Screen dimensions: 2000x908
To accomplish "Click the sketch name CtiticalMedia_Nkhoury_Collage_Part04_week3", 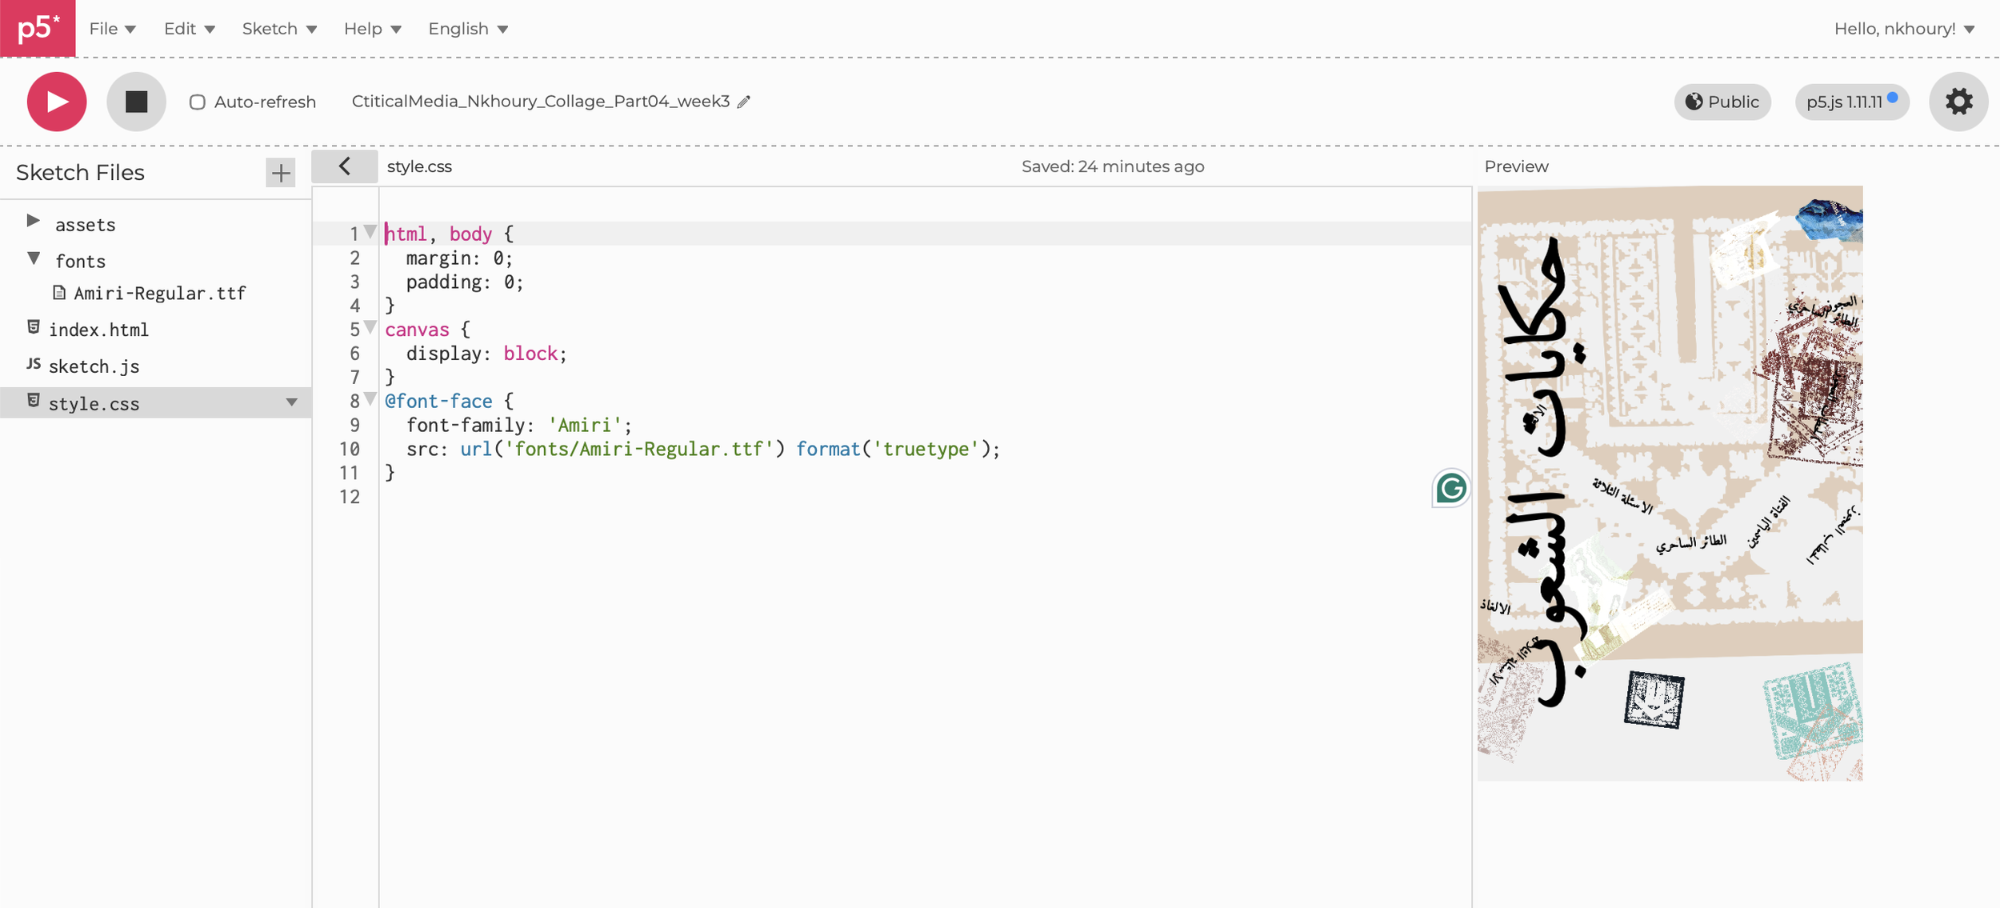I will tap(541, 102).
